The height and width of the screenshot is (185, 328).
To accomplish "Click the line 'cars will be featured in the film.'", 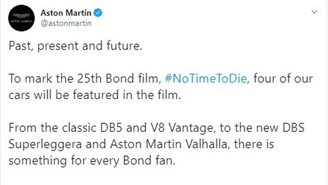I will tap(95, 95).
